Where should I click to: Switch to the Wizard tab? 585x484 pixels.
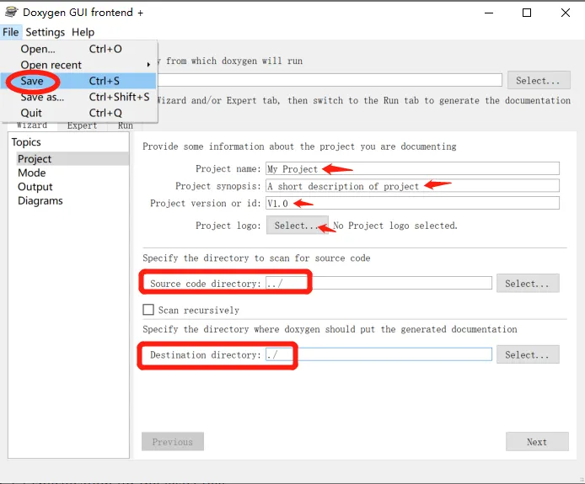pyautogui.click(x=32, y=126)
